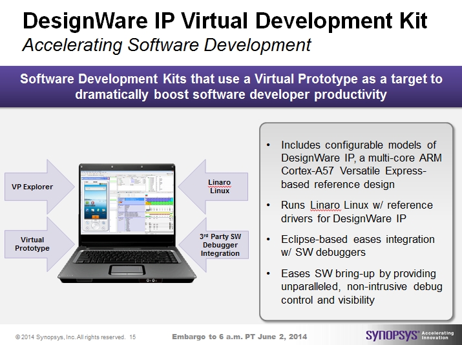The width and height of the screenshot is (462, 345).
Task: Click the bullet 'Runs Linaro Linux w/ reference drivers'
Action: [x=357, y=211]
